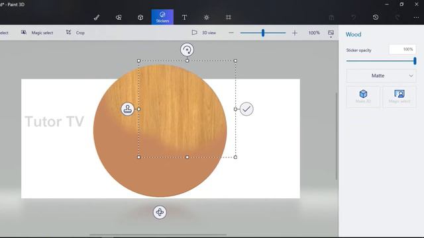
Task: Click the Make 3D button
Action: (363, 97)
